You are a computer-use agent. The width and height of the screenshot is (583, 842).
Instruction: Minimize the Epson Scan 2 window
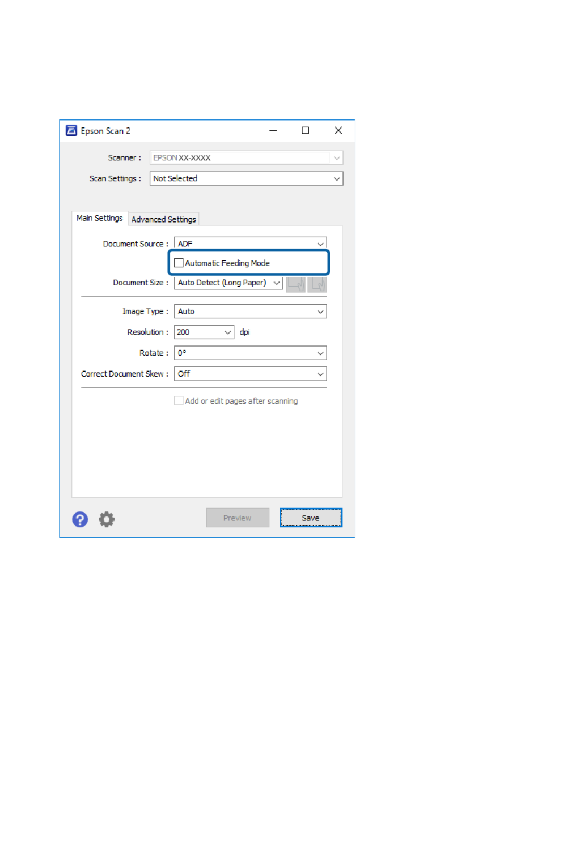(273, 130)
